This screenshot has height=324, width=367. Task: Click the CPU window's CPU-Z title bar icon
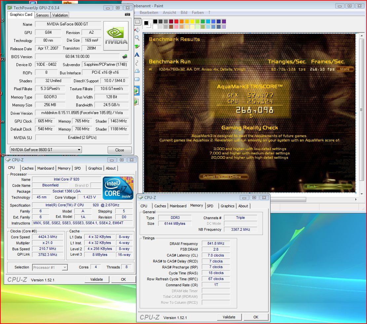8,160
